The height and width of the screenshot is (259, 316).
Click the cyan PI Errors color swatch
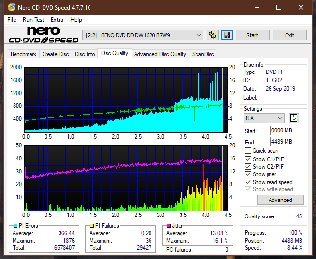pyautogui.click(x=15, y=226)
